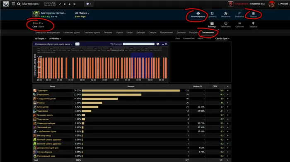Switch to the Лечение tab

[108, 33]
